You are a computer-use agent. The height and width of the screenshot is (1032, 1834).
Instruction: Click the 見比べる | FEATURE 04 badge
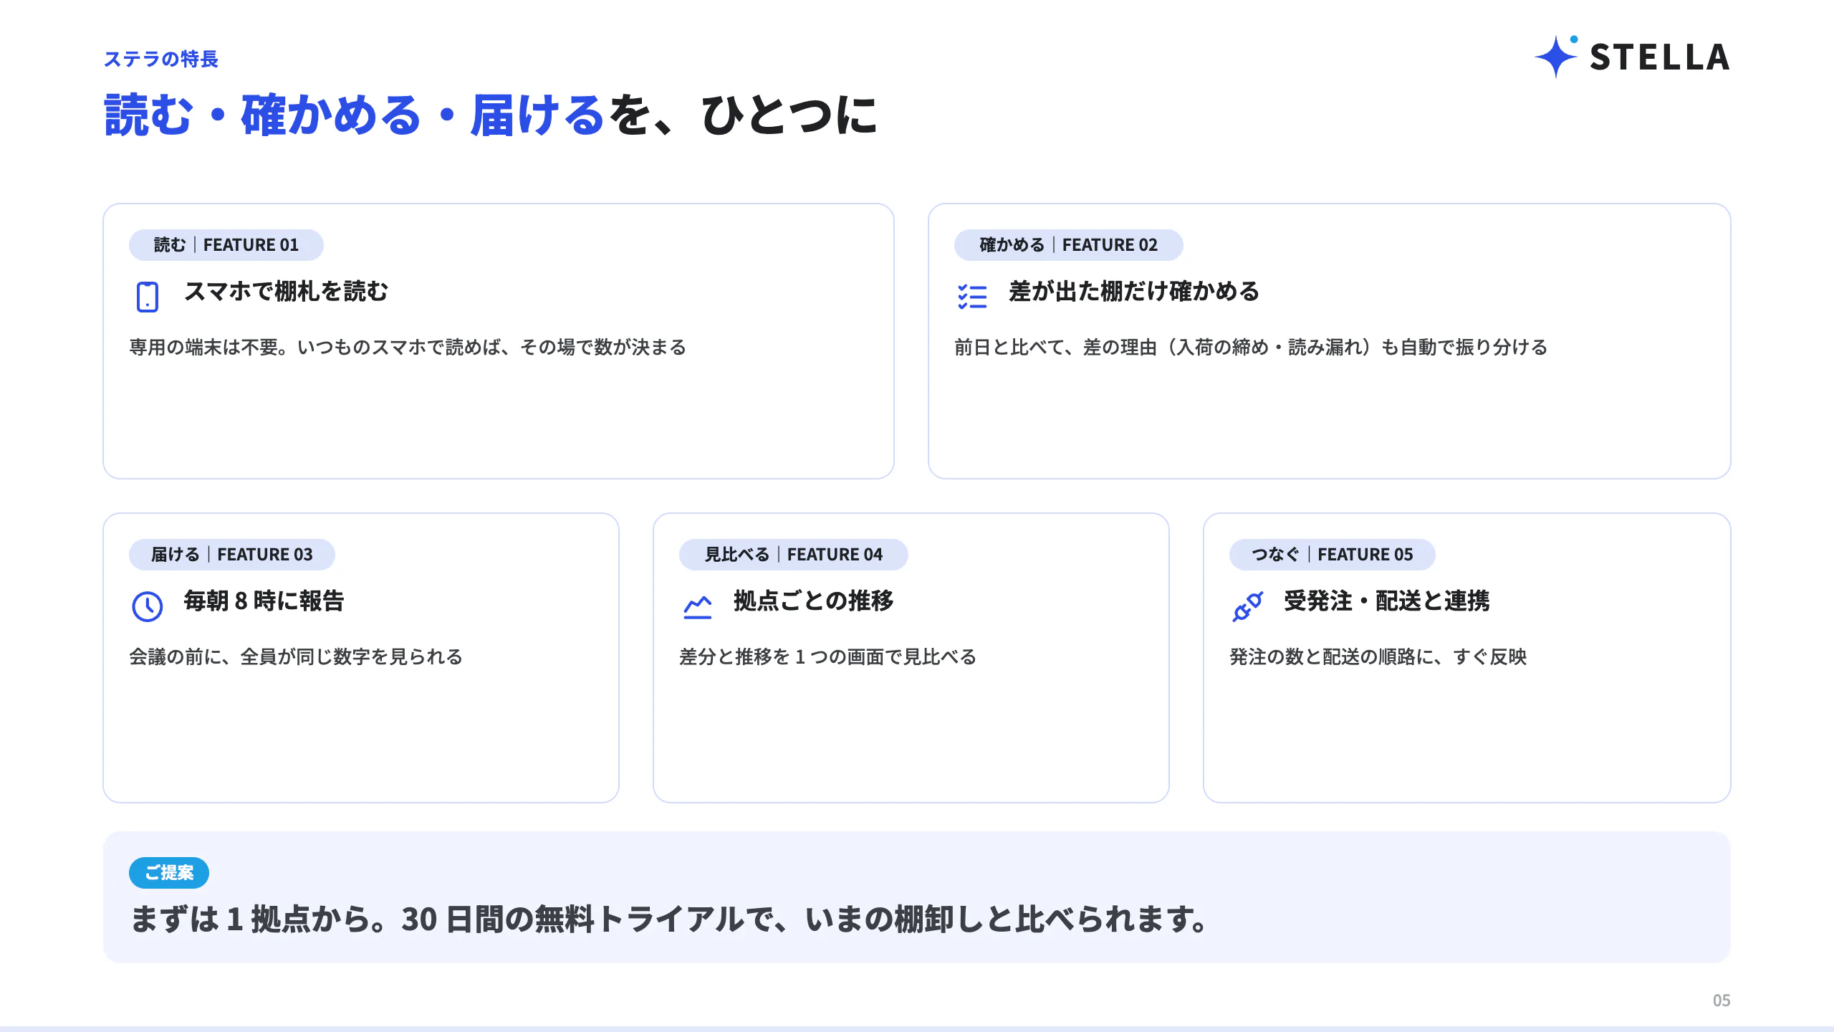coord(794,555)
